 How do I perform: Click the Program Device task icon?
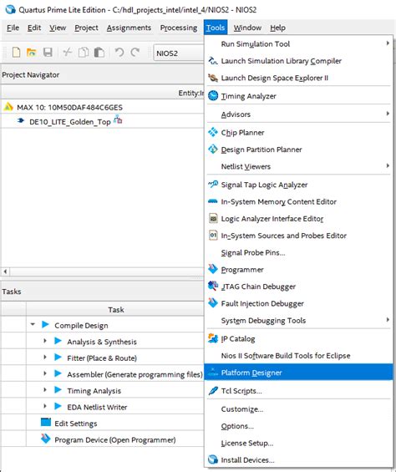click(x=46, y=439)
